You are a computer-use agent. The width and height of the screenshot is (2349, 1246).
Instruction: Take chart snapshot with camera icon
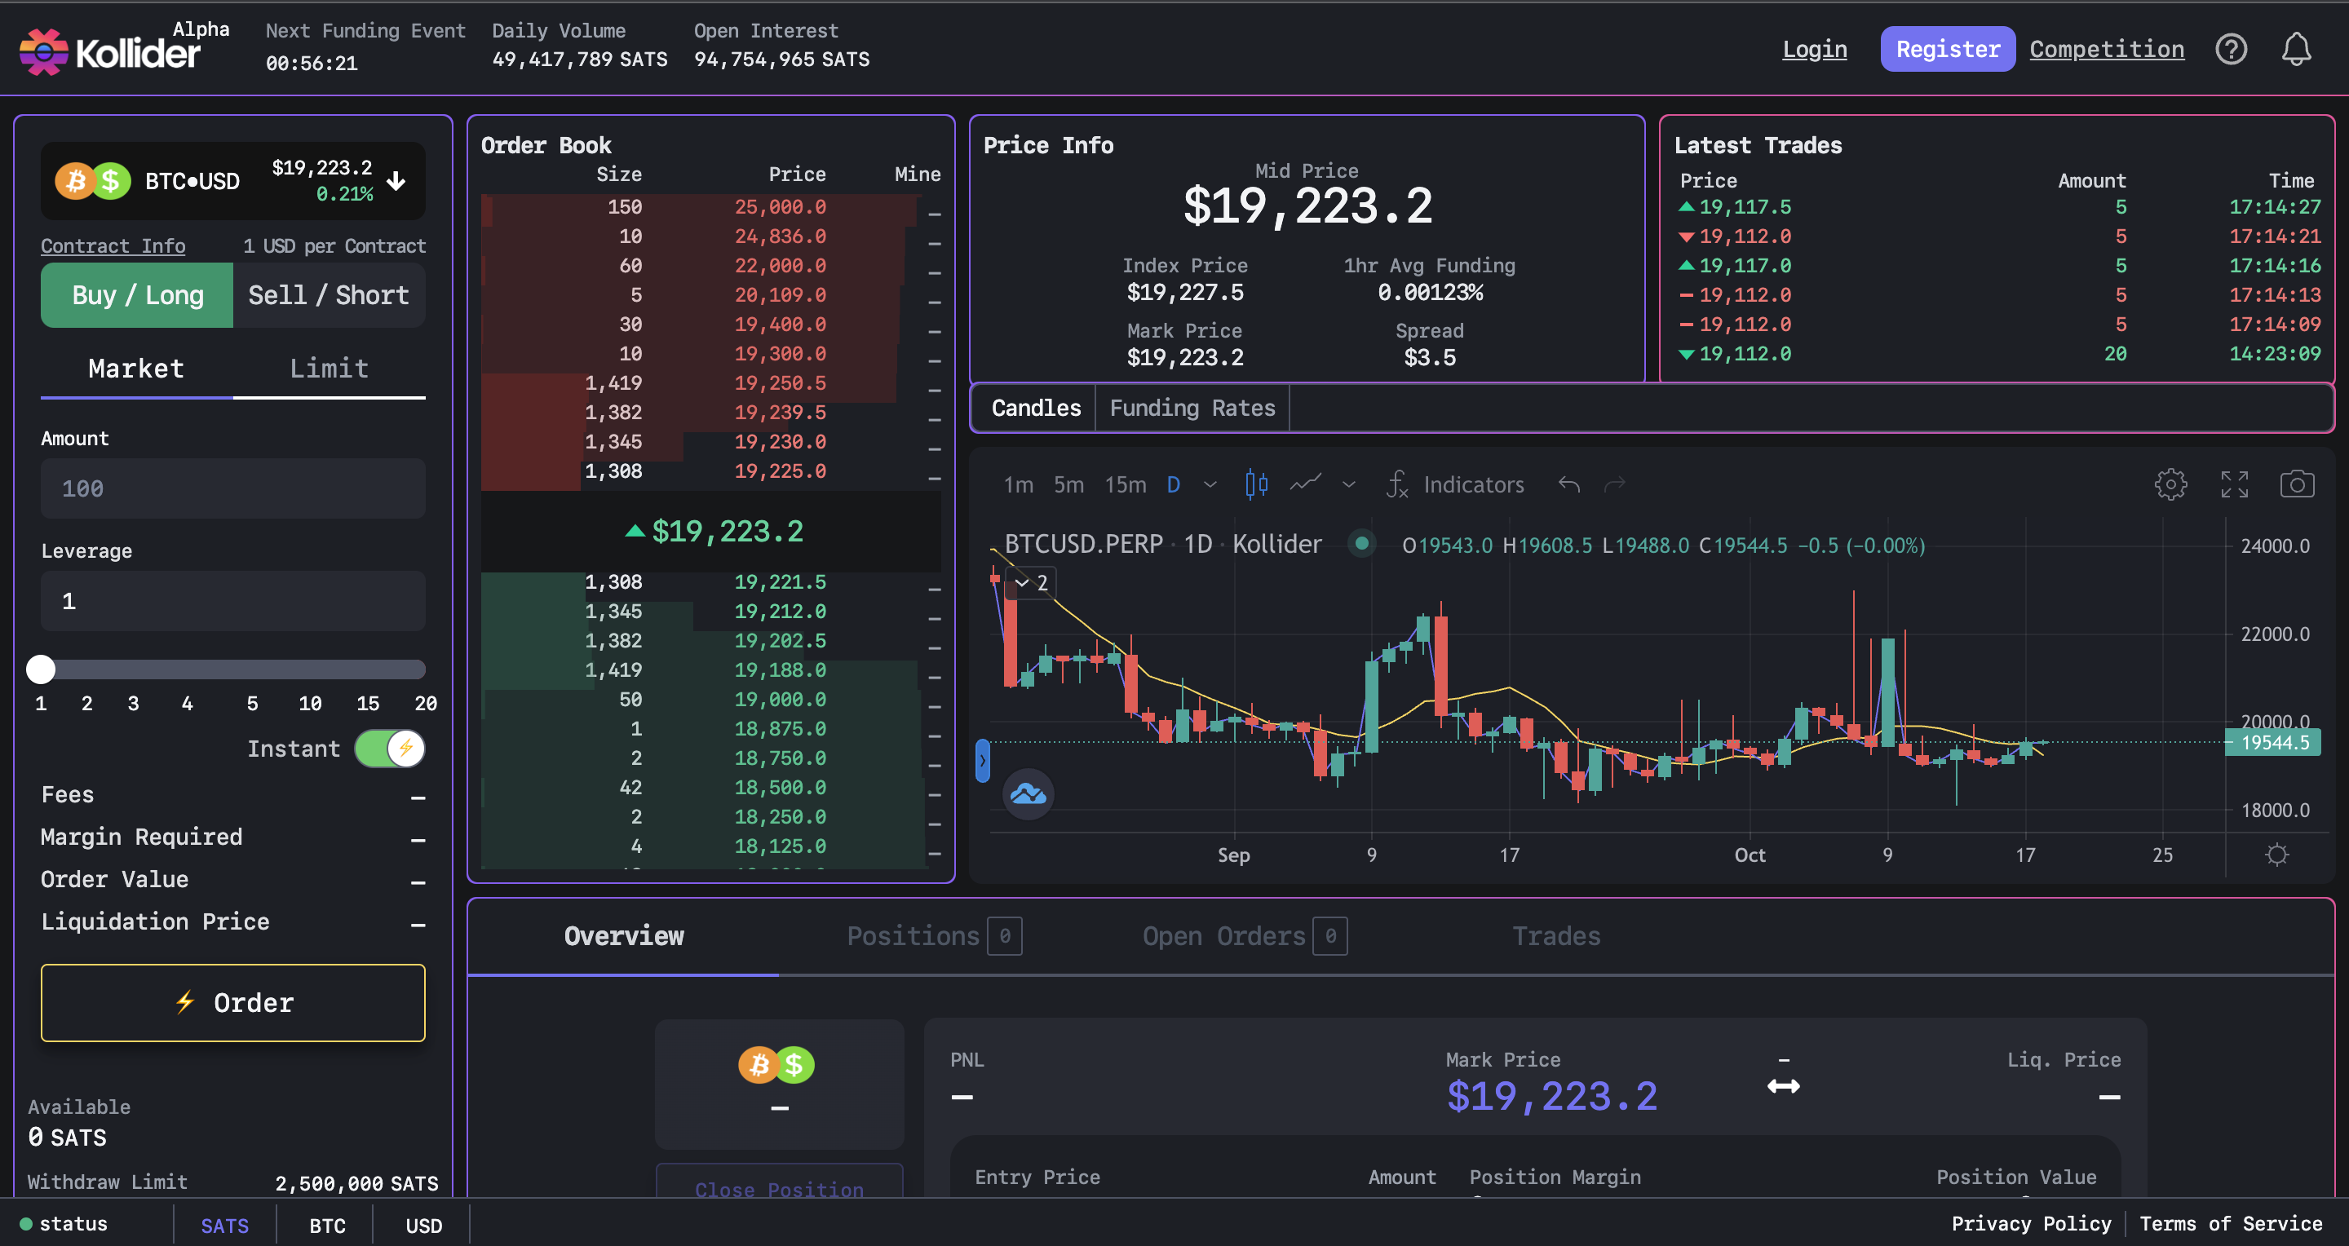(2296, 484)
